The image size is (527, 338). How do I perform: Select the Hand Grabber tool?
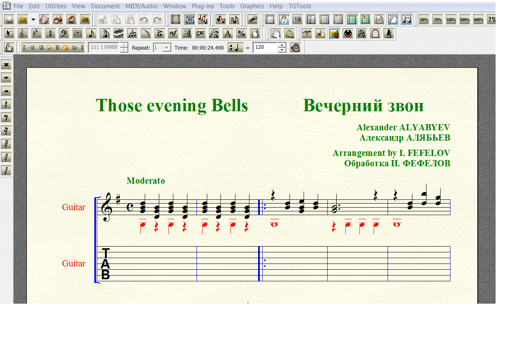click(x=276, y=34)
